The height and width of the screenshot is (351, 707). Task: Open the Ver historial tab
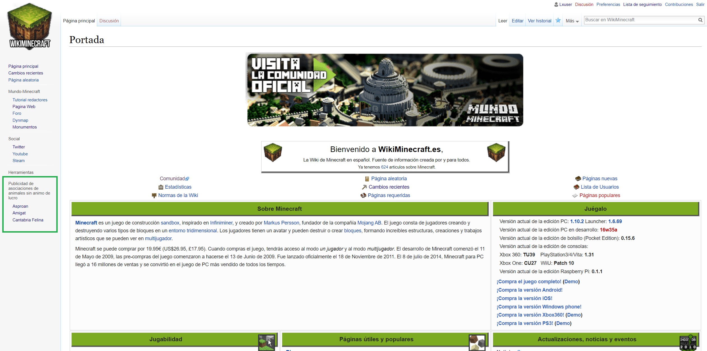[x=539, y=21]
